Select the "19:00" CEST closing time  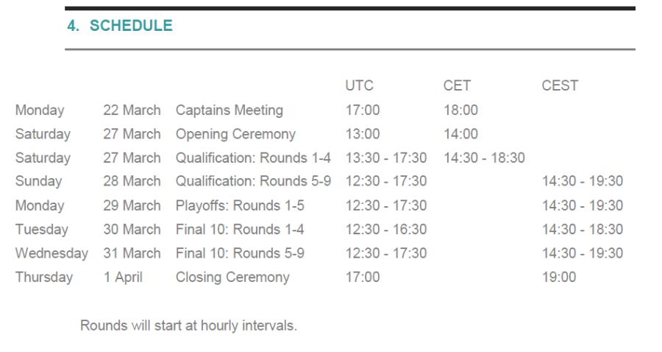click(559, 278)
